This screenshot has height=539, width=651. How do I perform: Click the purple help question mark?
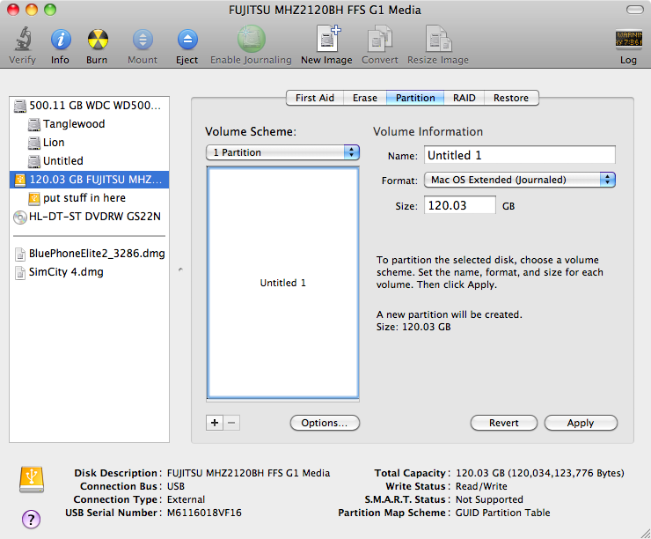click(x=32, y=519)
